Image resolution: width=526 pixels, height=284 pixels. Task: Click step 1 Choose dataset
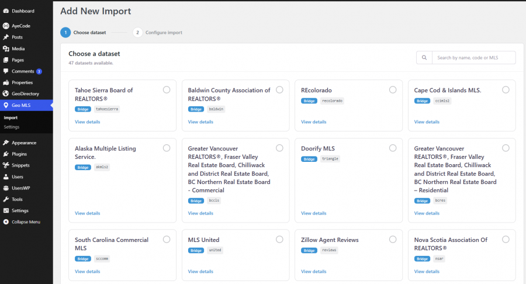tap(83, 33)
